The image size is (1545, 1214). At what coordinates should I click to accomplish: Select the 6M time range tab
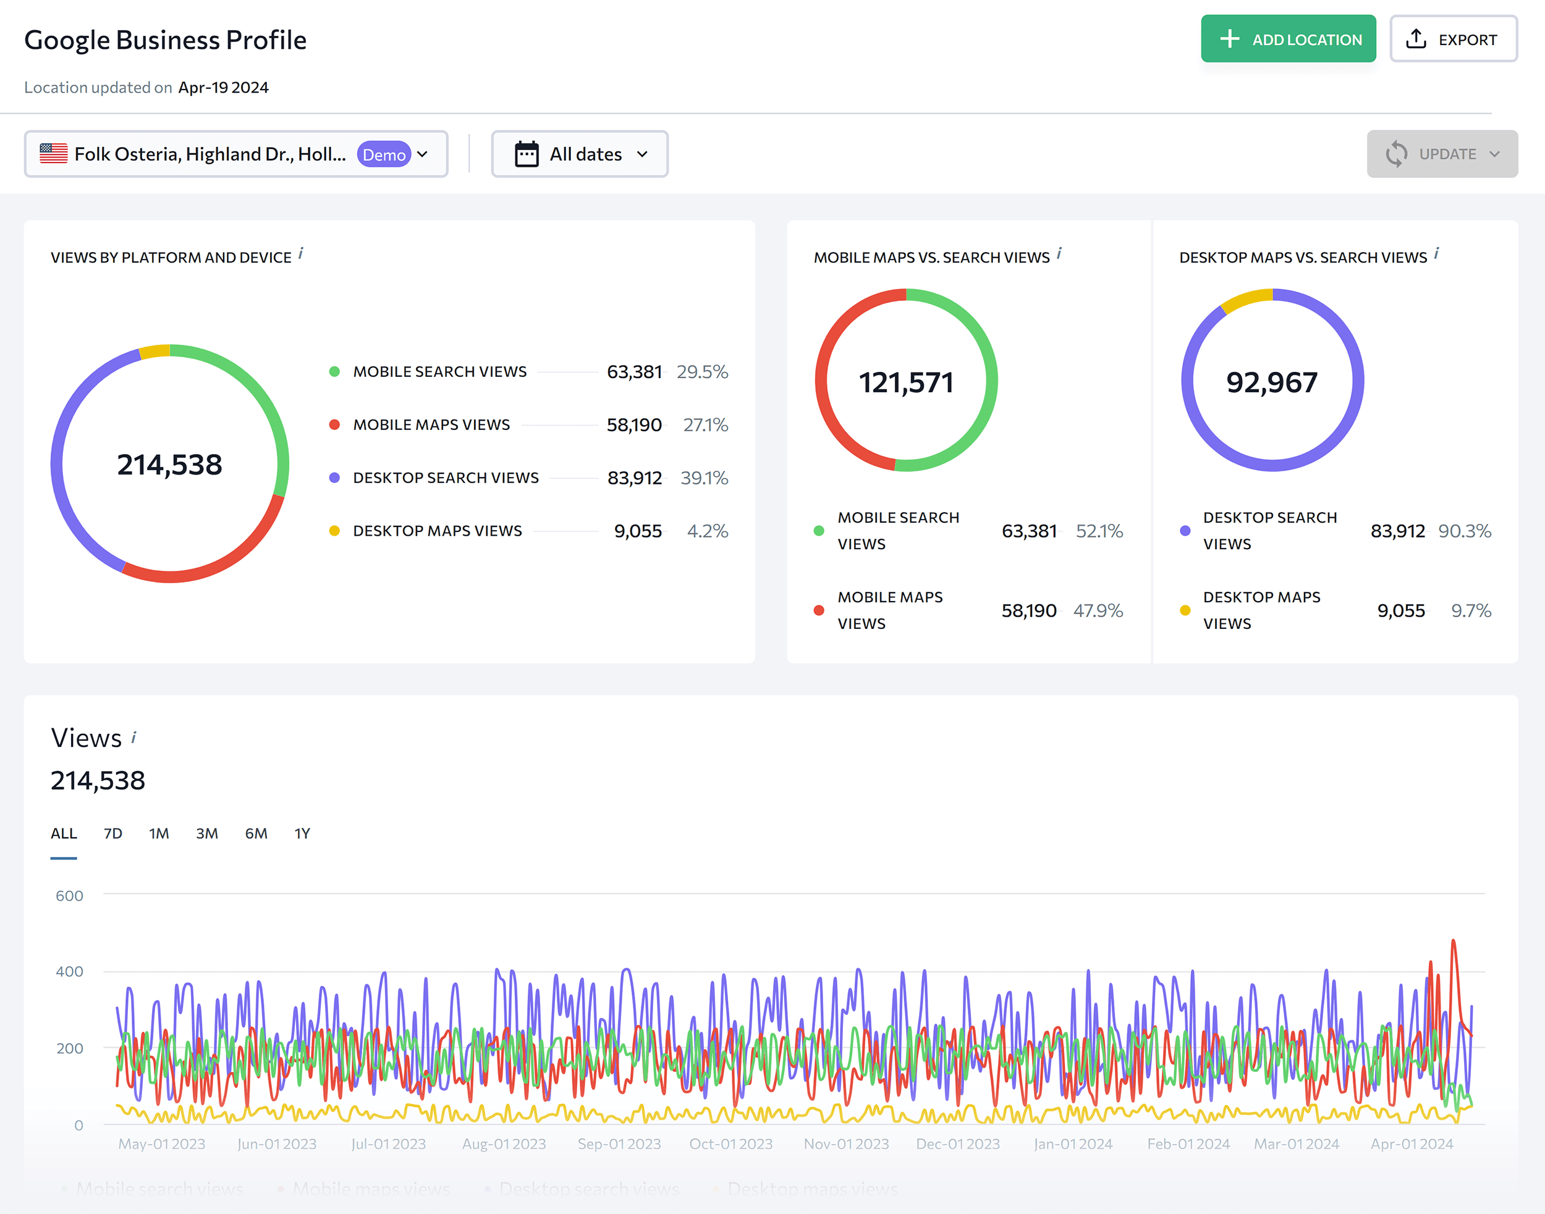[256, 833]
